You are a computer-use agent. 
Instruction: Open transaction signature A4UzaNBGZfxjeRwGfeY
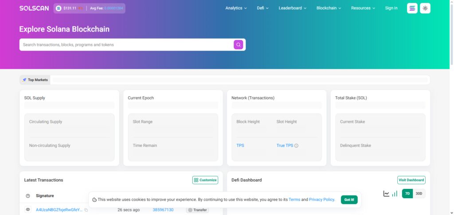[59, 210]
